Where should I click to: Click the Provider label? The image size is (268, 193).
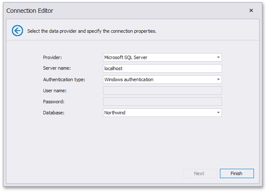click(x=52, y=57)
